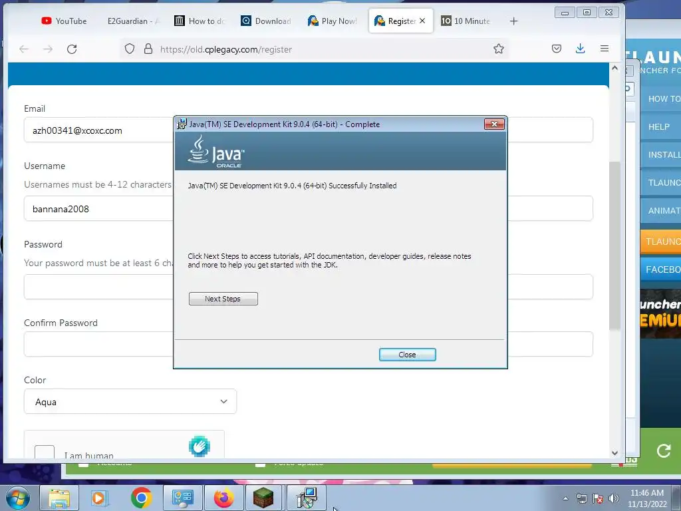The width and height of the screenshot is (681, 511).
Task: Open FACEBO link in TLauncher sidebar
Action: (661, 269)
